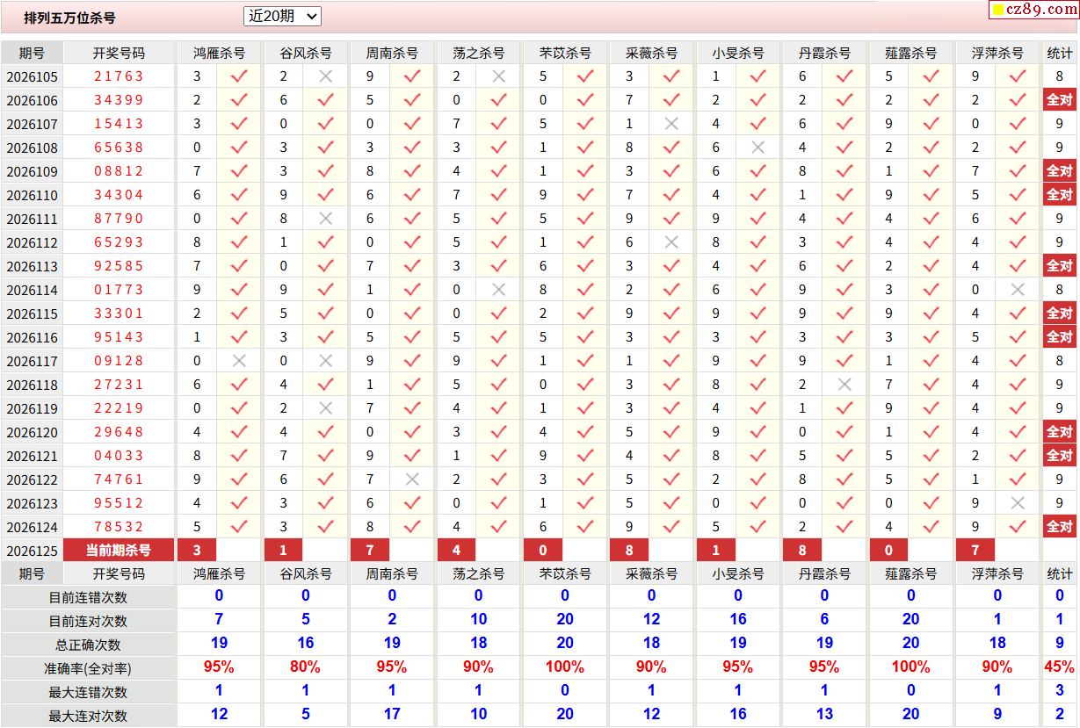Click the cz89.com site logo
The image size is (1080, 728).
(1033, 10)
